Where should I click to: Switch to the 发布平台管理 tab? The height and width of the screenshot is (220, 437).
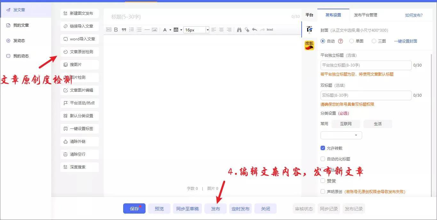(366, 15)
